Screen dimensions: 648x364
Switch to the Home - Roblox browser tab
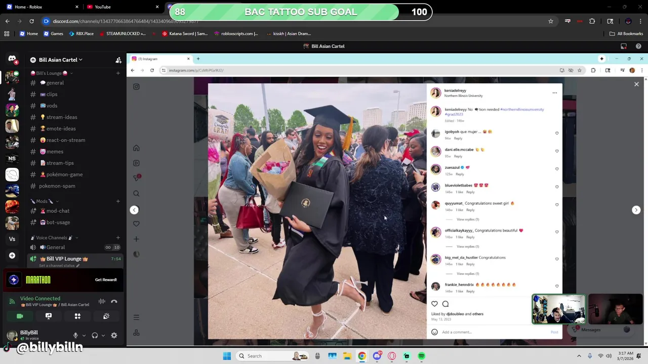[x=43, y=7]
